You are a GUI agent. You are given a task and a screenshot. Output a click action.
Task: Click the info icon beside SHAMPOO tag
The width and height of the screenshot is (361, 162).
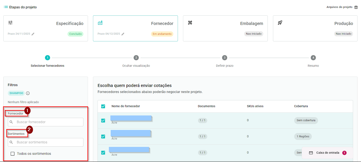pyautogui.click(x=28, y=93)
